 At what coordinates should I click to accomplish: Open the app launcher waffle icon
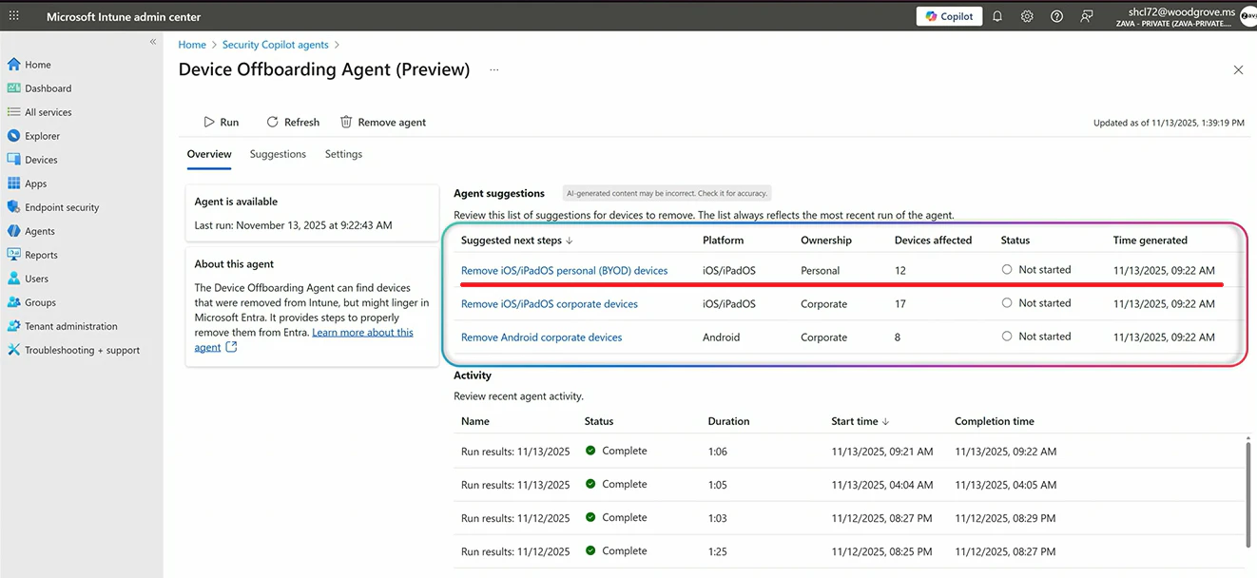point(13,16)
